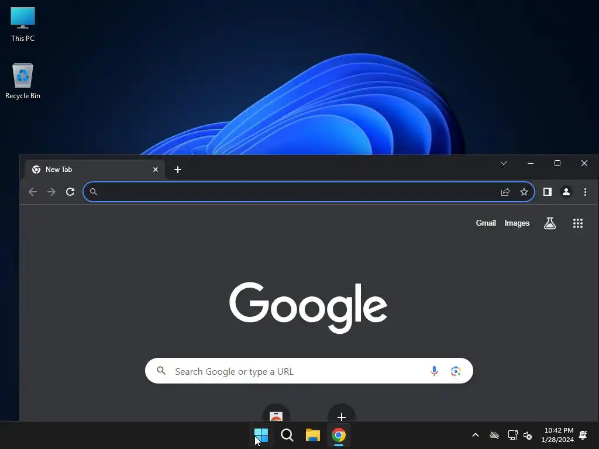
Task: Click the muted volume tray icon
Action: point(528,435)
